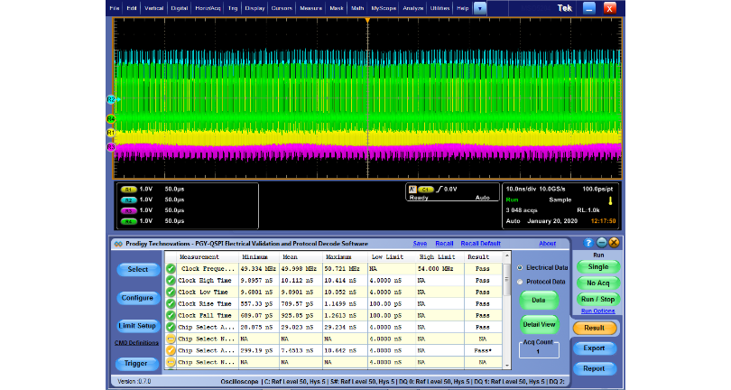Viewport: 731px width, 390px height.
Task: Select the Electrical Data radio button
Action: tap(519, 268)
